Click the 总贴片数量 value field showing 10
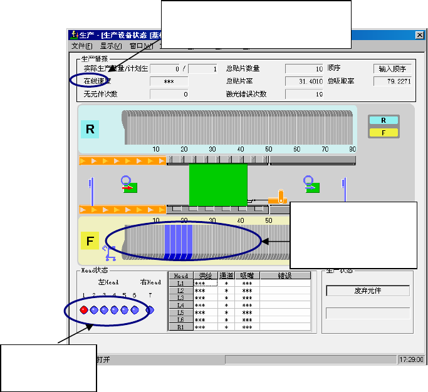The image size is (428, 392). tap(304, 69)
